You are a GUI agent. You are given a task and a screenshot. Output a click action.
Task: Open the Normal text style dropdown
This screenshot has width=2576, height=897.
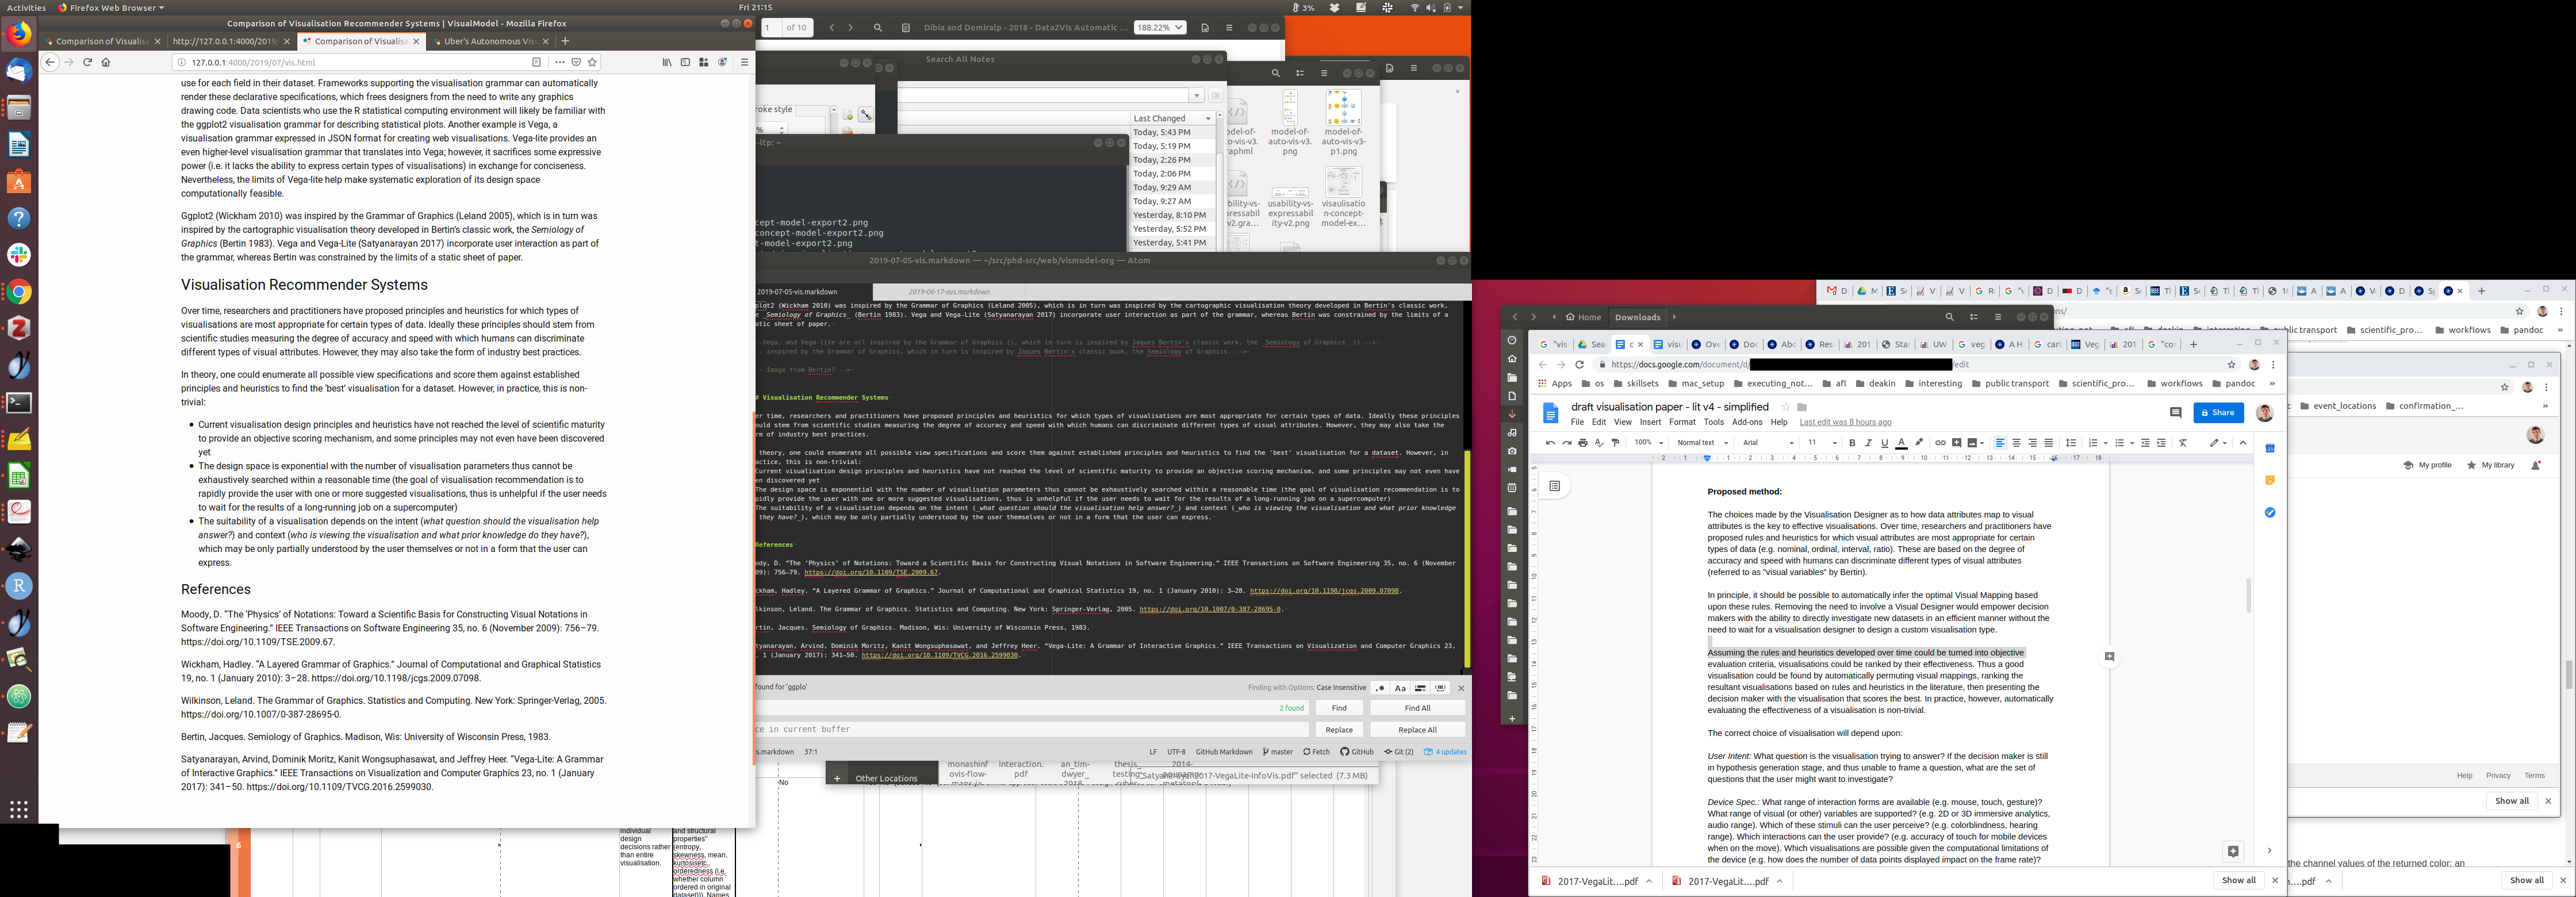(1702, 443)
